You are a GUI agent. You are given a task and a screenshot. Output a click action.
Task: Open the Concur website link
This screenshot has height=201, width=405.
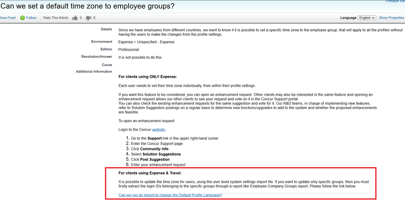pos(159,130)
